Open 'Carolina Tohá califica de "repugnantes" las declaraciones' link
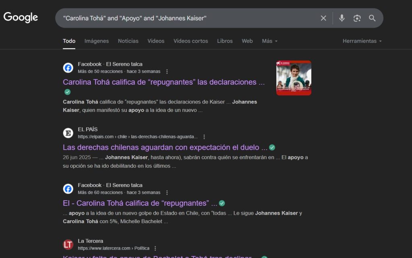 coord(164,82)
